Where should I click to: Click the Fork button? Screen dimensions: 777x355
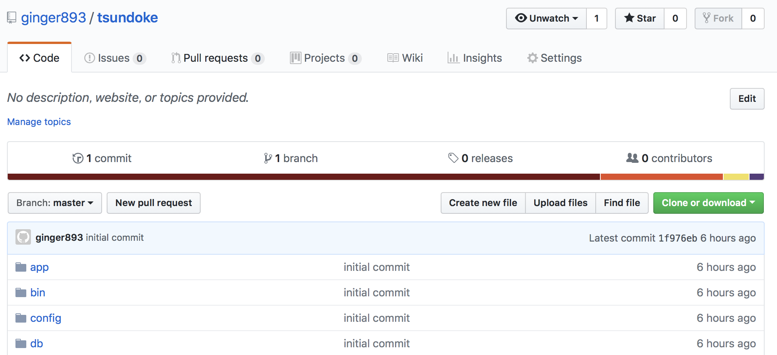pos(718,19)
